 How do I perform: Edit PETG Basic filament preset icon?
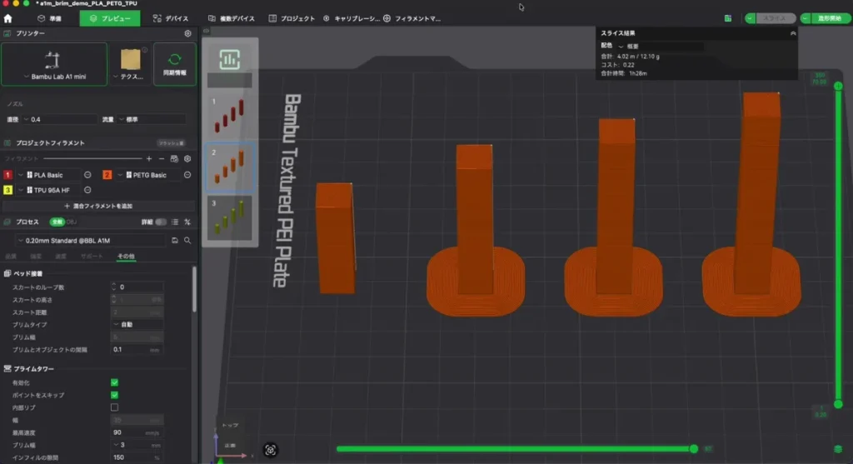187,175
